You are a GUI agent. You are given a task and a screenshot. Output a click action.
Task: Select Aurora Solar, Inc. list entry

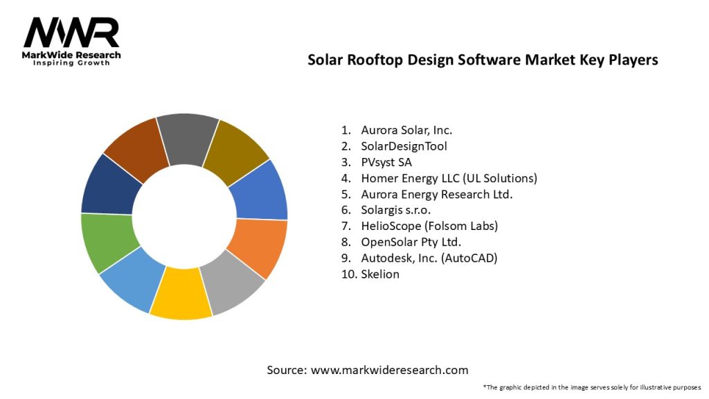click(406, 130)
